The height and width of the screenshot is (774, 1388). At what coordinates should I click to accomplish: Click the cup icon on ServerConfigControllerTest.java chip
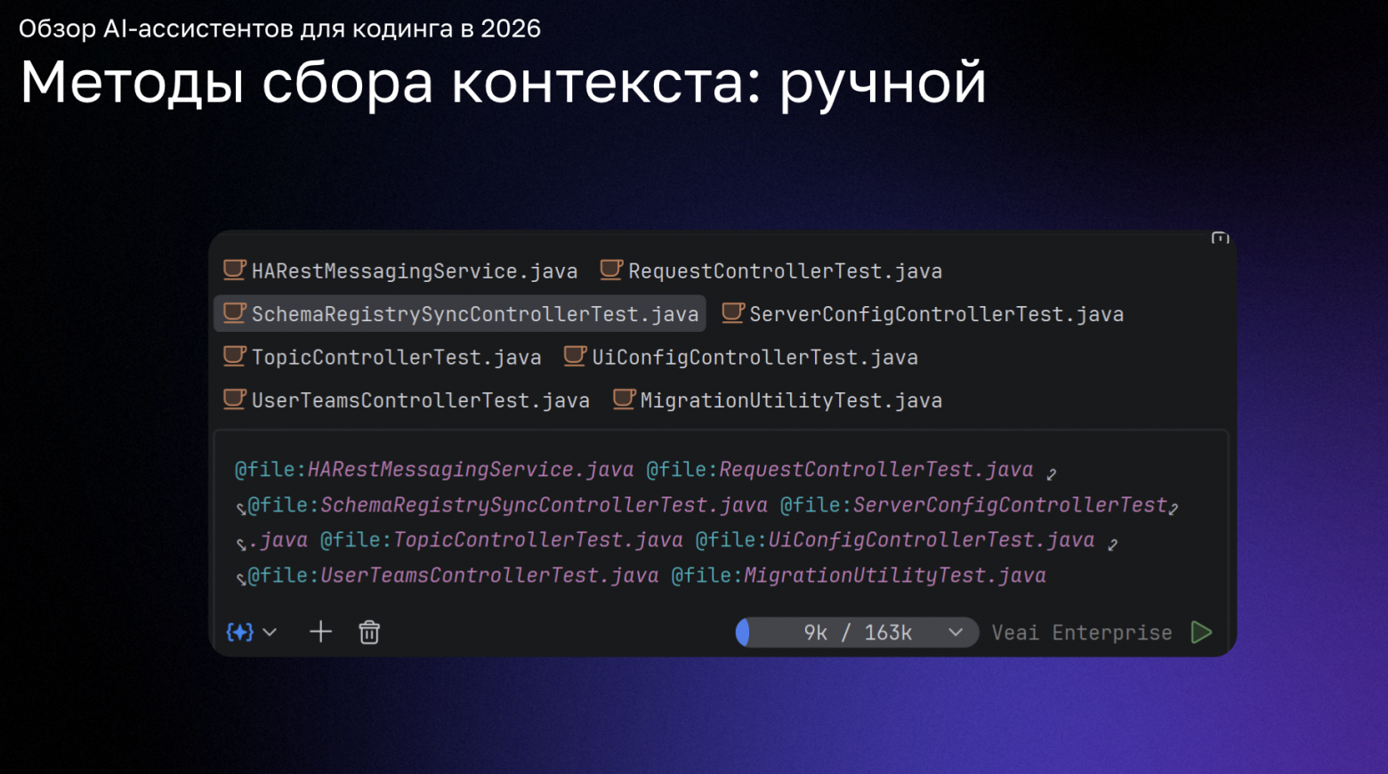point(732,313)
